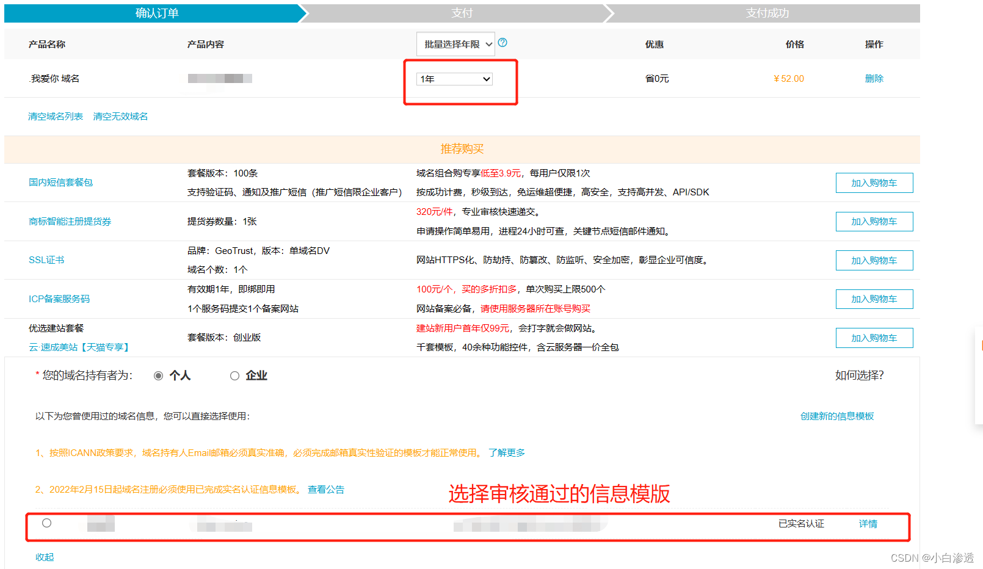Screen dimensions: 983x569
Task: Click the 推荐购买 section header
Action: 462,149
